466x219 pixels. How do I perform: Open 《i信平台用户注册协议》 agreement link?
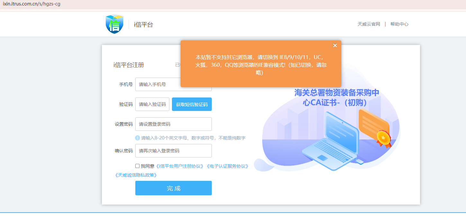coord(180,166)
